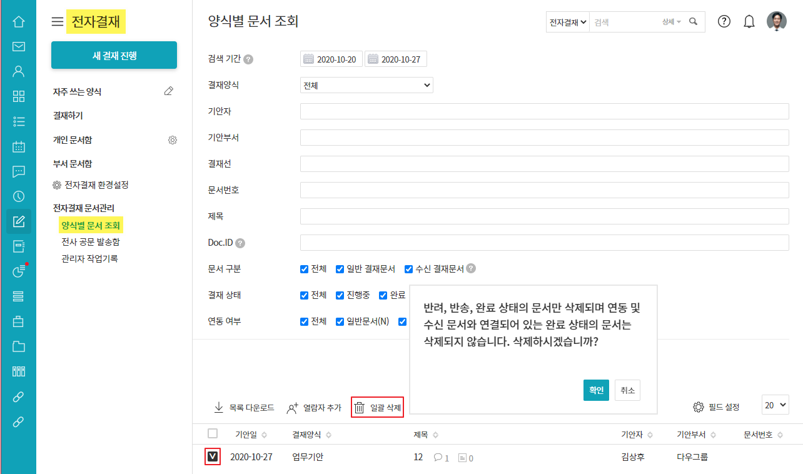Screen dimensions: 803x474
Task: Select 관리자 작업기록 in sidebar
Action: [x=89, y=258]
